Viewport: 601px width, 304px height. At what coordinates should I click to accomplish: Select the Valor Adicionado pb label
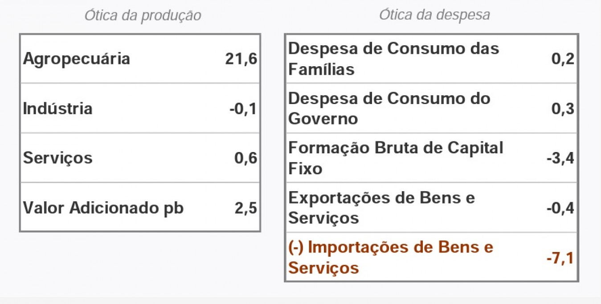click(103, 208)
